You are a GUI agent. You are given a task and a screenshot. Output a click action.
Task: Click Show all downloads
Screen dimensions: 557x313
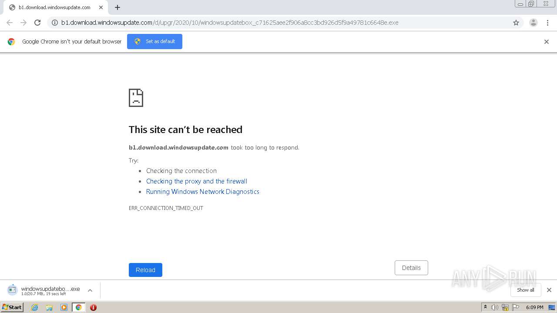click(x=526, y=290)
